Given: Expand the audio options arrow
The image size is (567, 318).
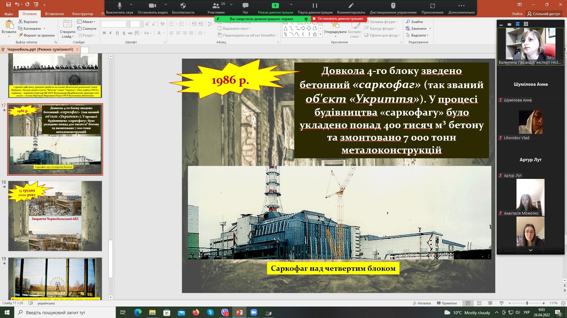Looking at the screenshot, I should point(131,5).
